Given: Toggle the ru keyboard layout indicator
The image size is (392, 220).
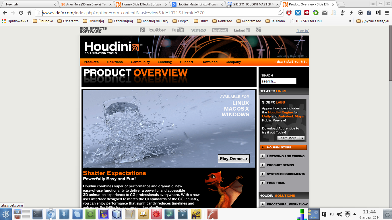Looking at the screenshot, I should pos(332,214).
